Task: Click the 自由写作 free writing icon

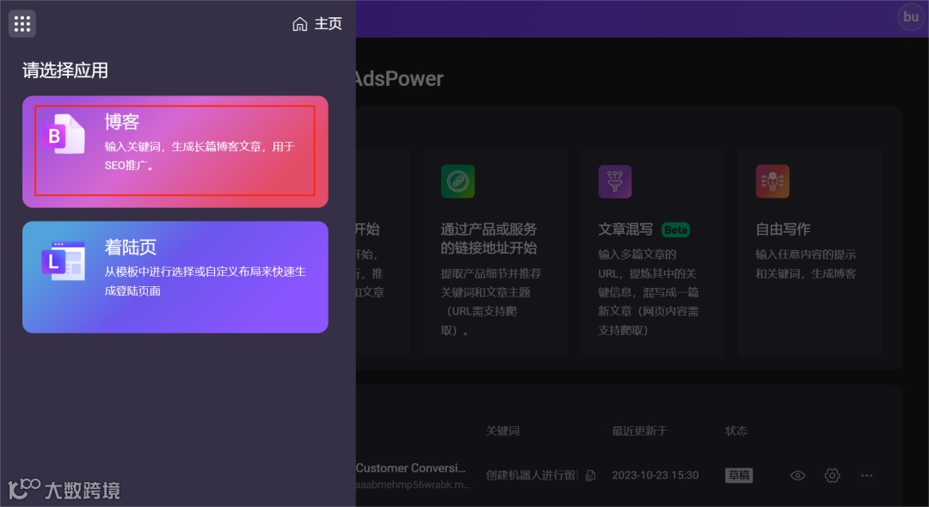Action: point(772,181)
